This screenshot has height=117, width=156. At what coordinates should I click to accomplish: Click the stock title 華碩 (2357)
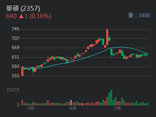[x=23, y=8]
